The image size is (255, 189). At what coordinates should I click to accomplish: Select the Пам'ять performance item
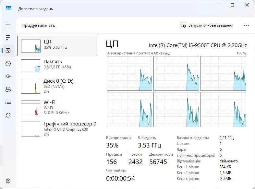click(57, 66)
